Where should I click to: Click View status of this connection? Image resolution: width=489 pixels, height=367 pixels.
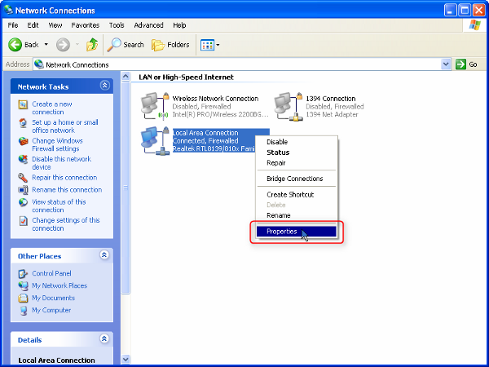point(59,206)
